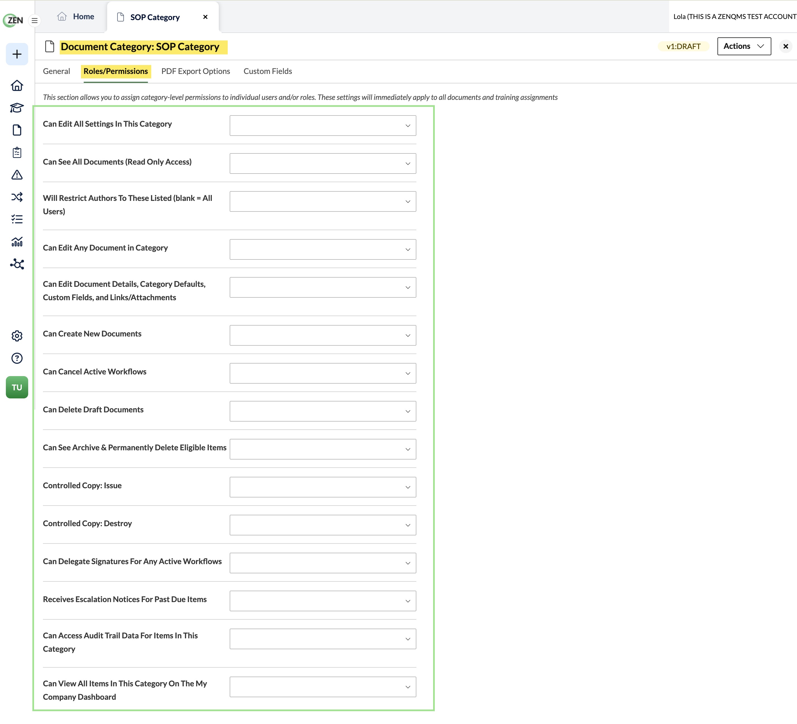Open Can Delegate Signatures dropdown
The width and height of the screenshot is (797, 724).
click(x=323, y=563)
